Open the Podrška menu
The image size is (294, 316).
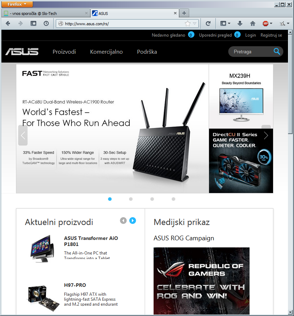tap(147, 52)
